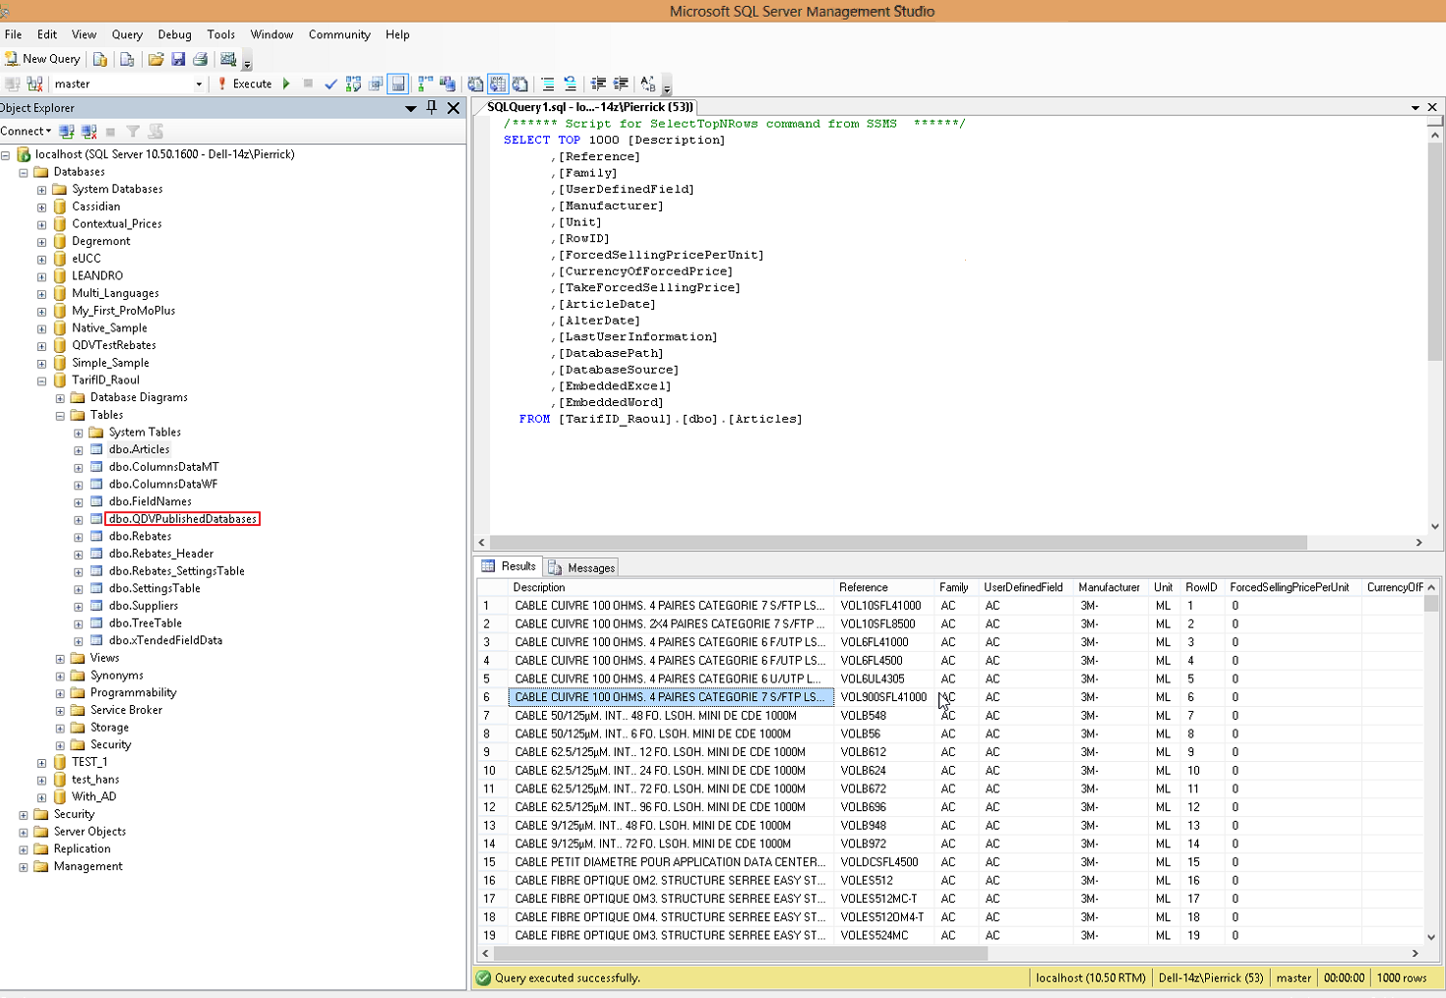Expand the Cassidian database
Image resolution: width=1446 pixels, height=998 pixels.
(x=42, y=206)
